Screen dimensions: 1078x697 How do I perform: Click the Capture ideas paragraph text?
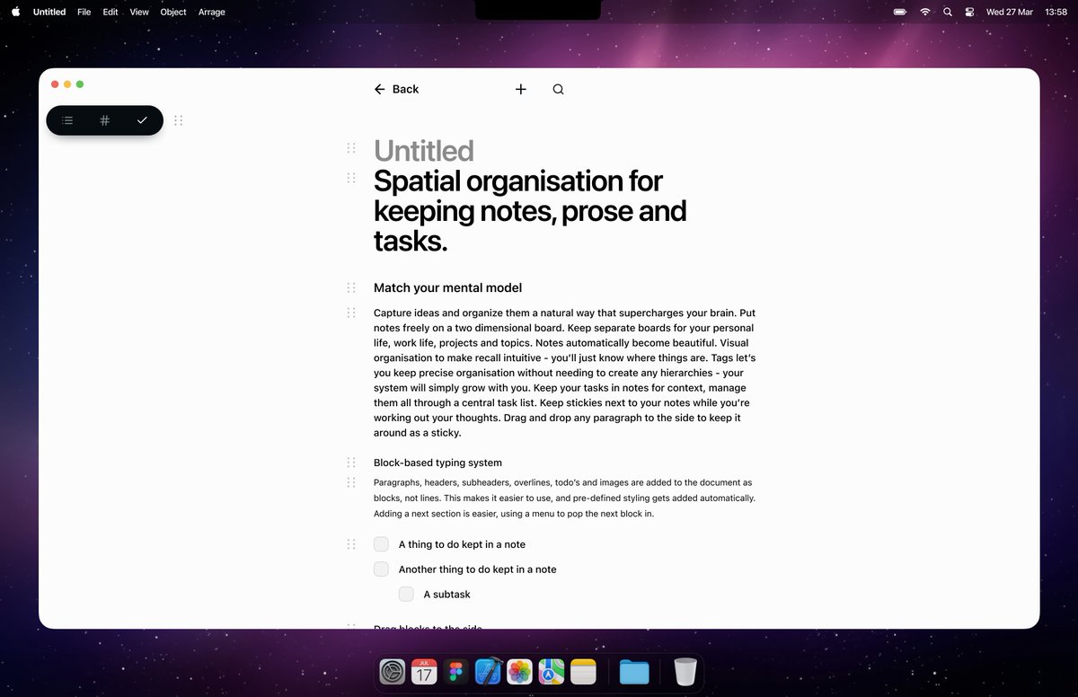click(564, 373)
